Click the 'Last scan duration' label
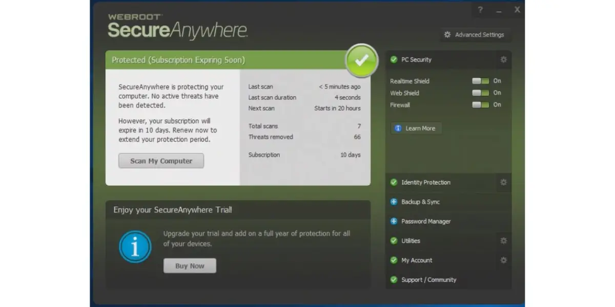 (272, 97)
